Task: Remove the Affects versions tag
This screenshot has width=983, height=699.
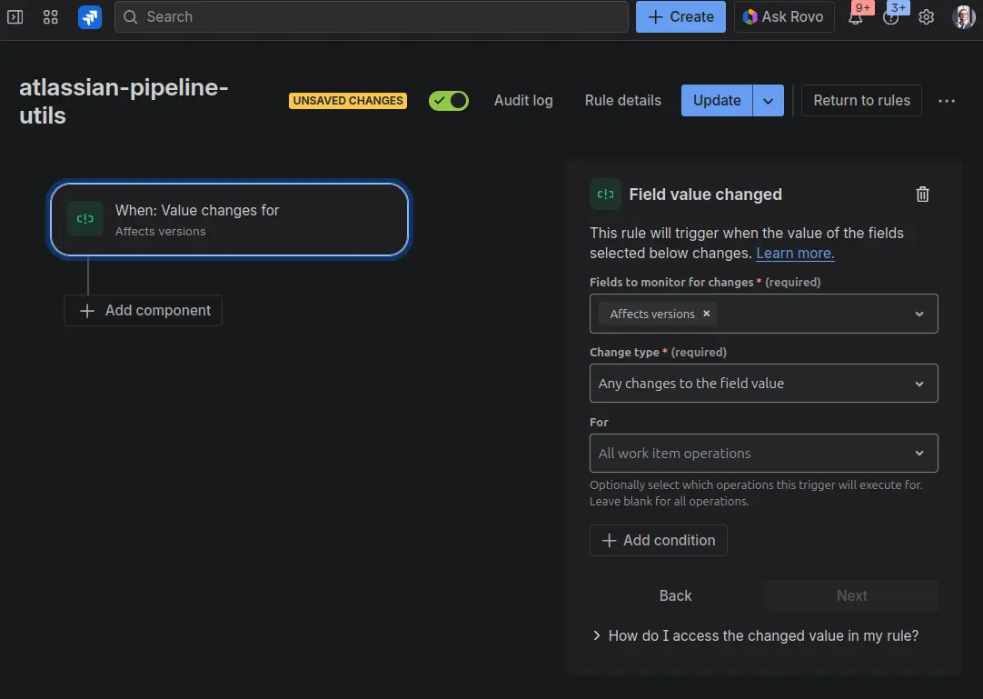Action: pos(707,314)
